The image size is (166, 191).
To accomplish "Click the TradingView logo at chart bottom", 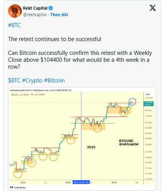I will click(18, 188).
